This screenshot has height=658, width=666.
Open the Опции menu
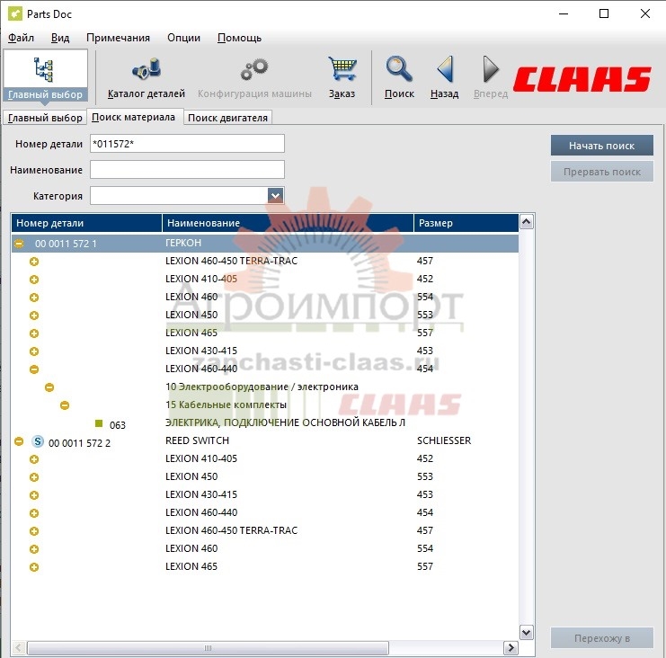[183, 38]
